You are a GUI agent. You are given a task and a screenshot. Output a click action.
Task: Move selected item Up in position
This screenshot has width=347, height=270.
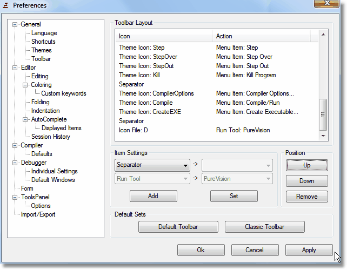point(306,165)
